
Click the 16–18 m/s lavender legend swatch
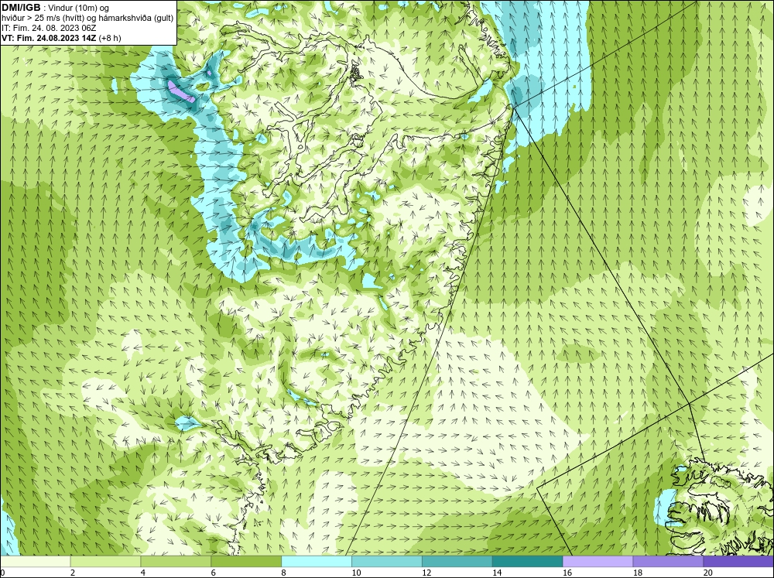(598, 562)
